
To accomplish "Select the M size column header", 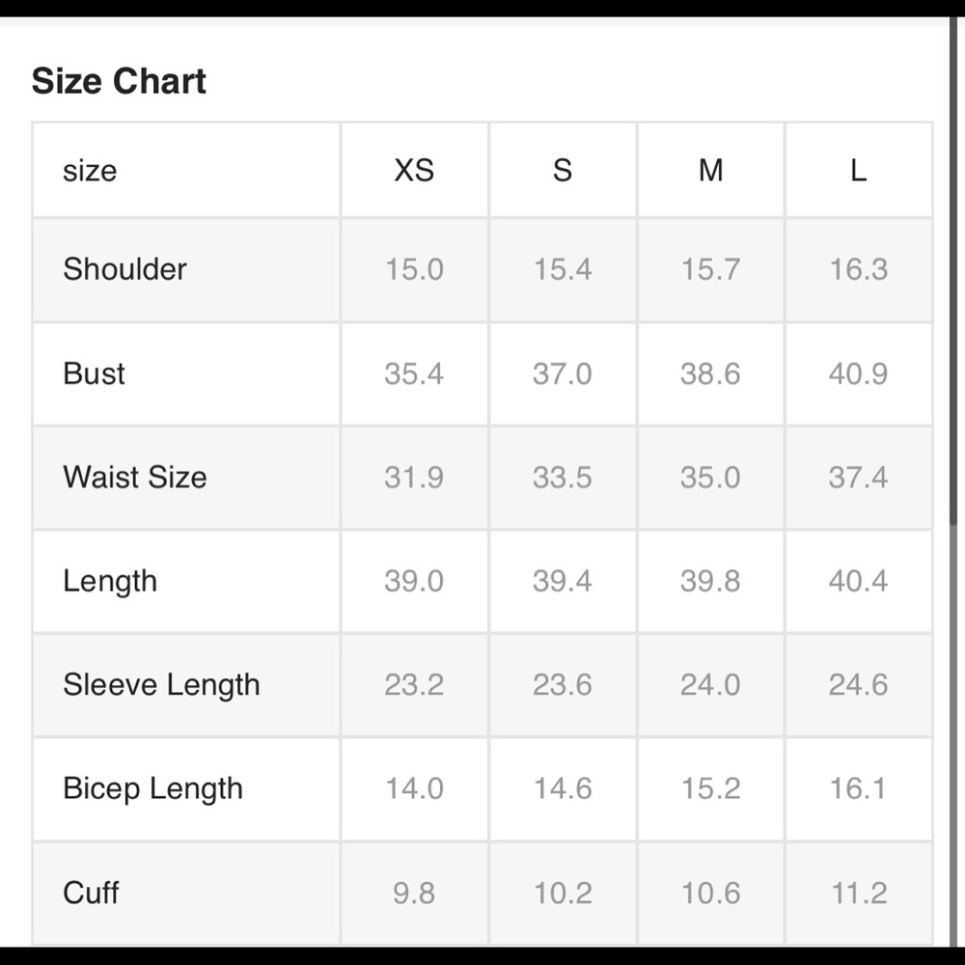I will 711,170.
